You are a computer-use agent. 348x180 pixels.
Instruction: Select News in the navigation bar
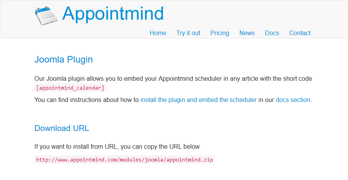coord(247,33)
